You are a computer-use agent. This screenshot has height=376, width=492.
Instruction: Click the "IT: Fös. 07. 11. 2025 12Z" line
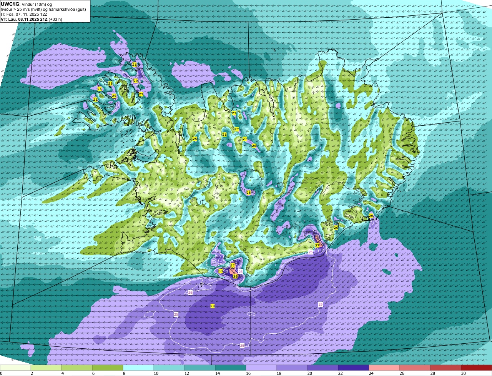25,14
